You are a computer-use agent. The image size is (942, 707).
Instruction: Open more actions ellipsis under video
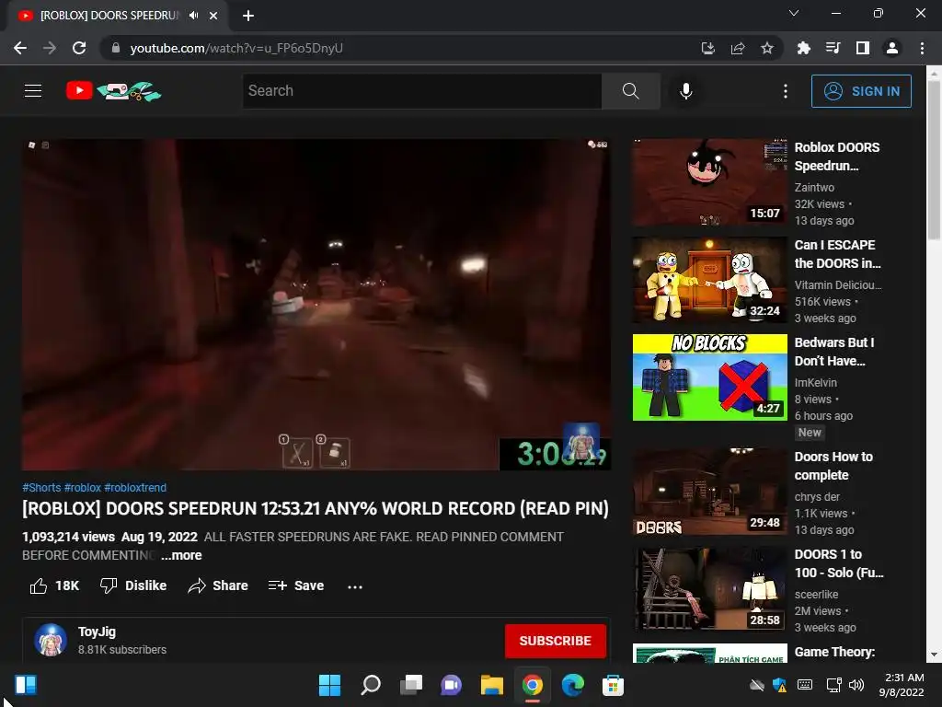point(355,586)
